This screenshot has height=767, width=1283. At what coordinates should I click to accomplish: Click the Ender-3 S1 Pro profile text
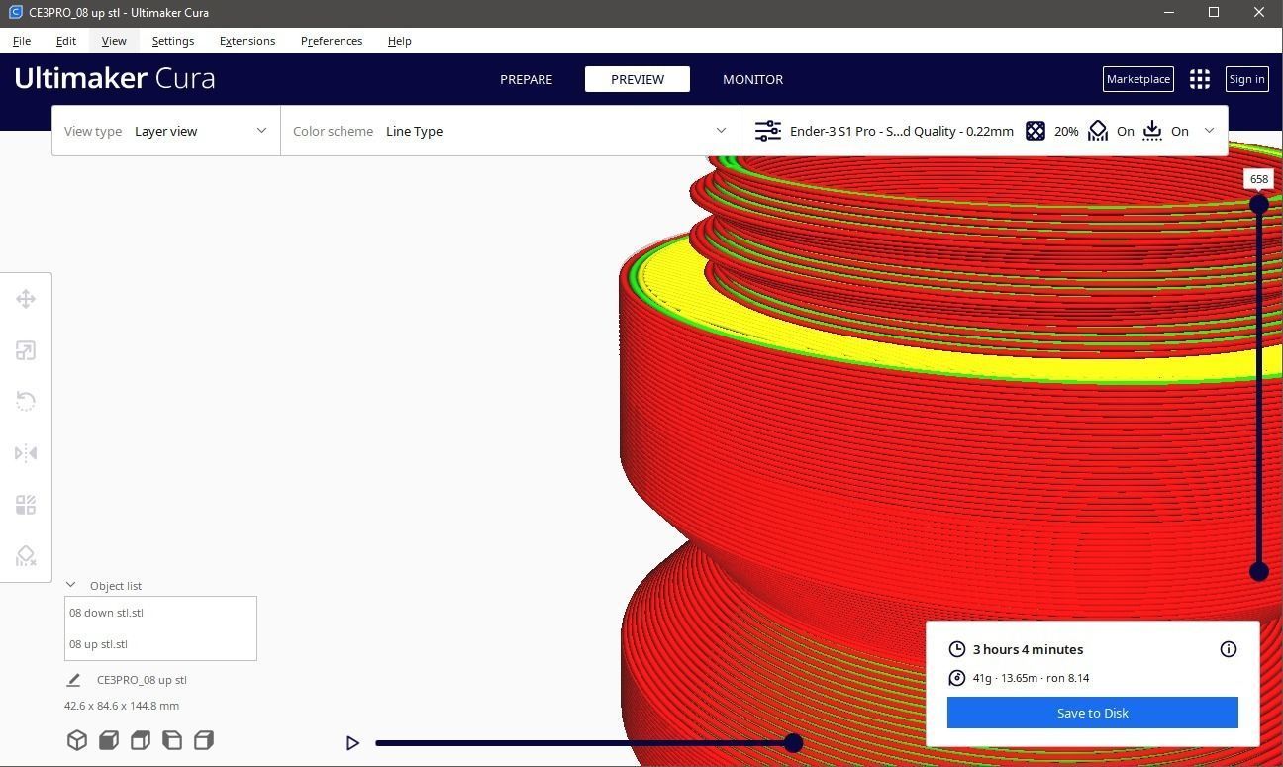(902, 131)
